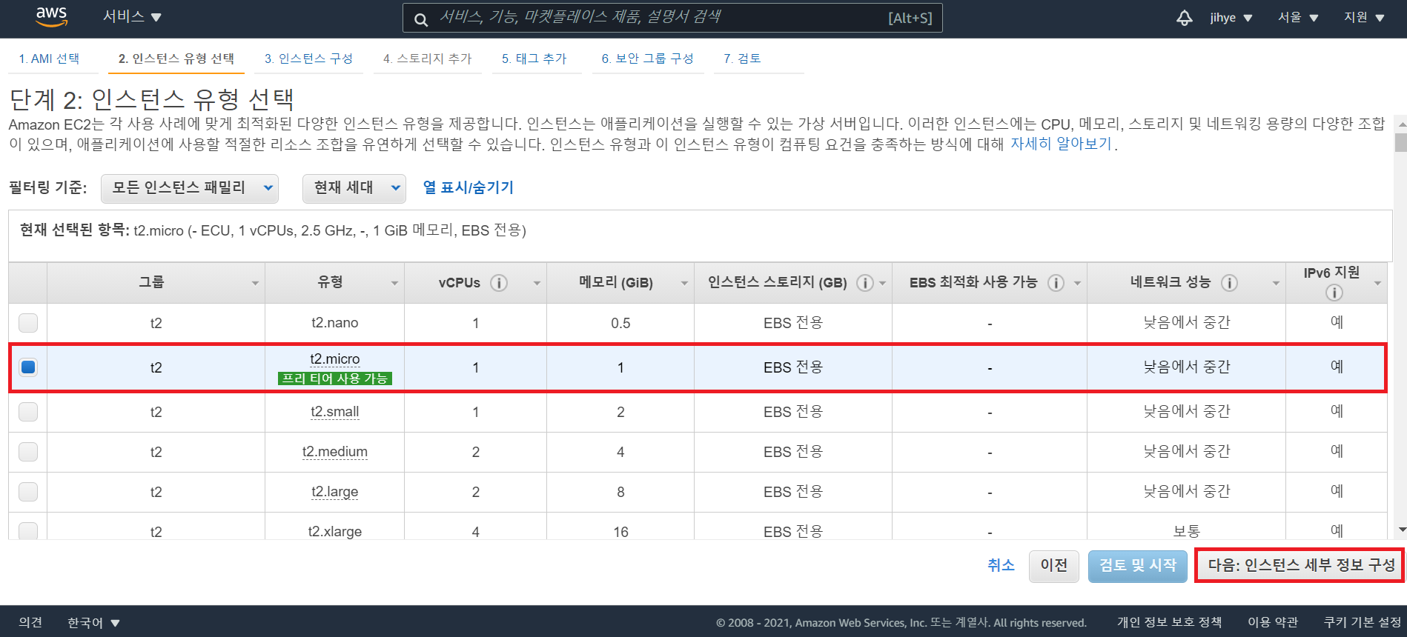Image resolution: width=1407 pixels, height=637 pixels.
Task: Sort by EBS 최적화 사용 가능 column arrow
Action: tap(1077, 284)
